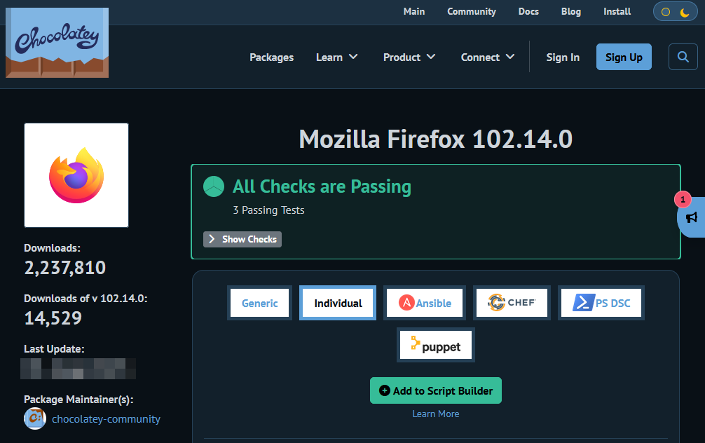Click the green passing checks status icon
705x443 pixels.
214,186
